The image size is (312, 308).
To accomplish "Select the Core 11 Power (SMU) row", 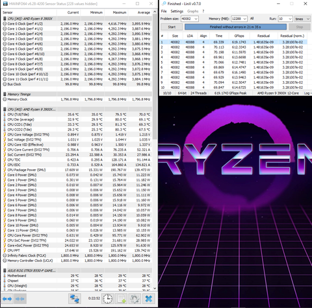I will (x=77, y=230).
